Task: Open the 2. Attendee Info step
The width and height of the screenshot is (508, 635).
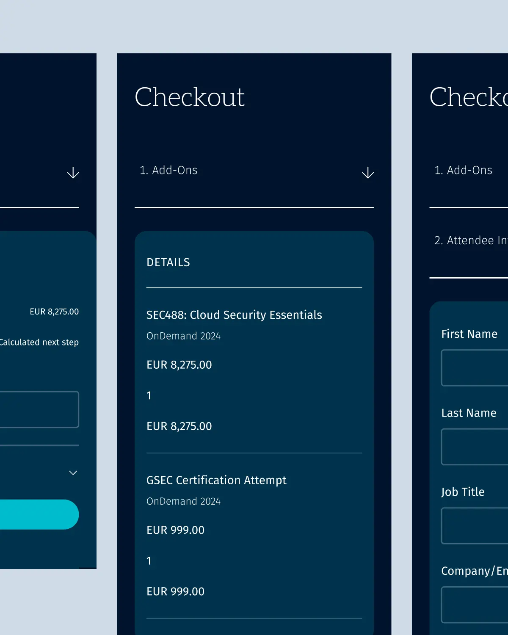Action: [470, 240]
